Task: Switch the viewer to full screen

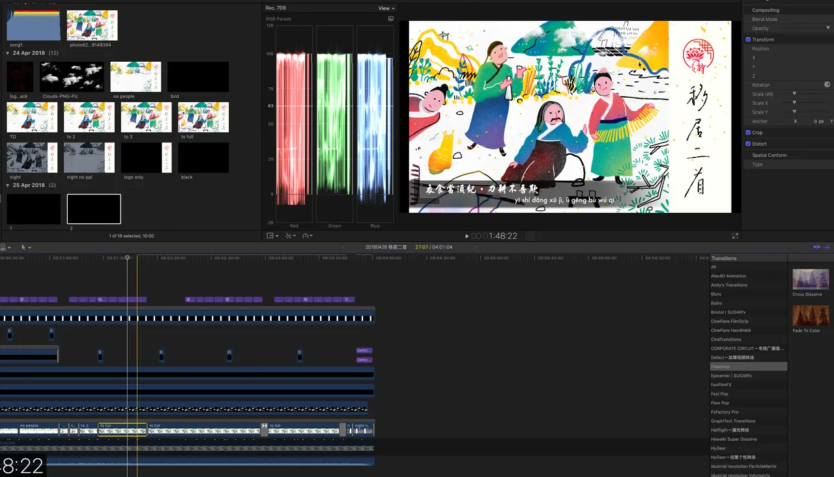Action: point(735,236)
